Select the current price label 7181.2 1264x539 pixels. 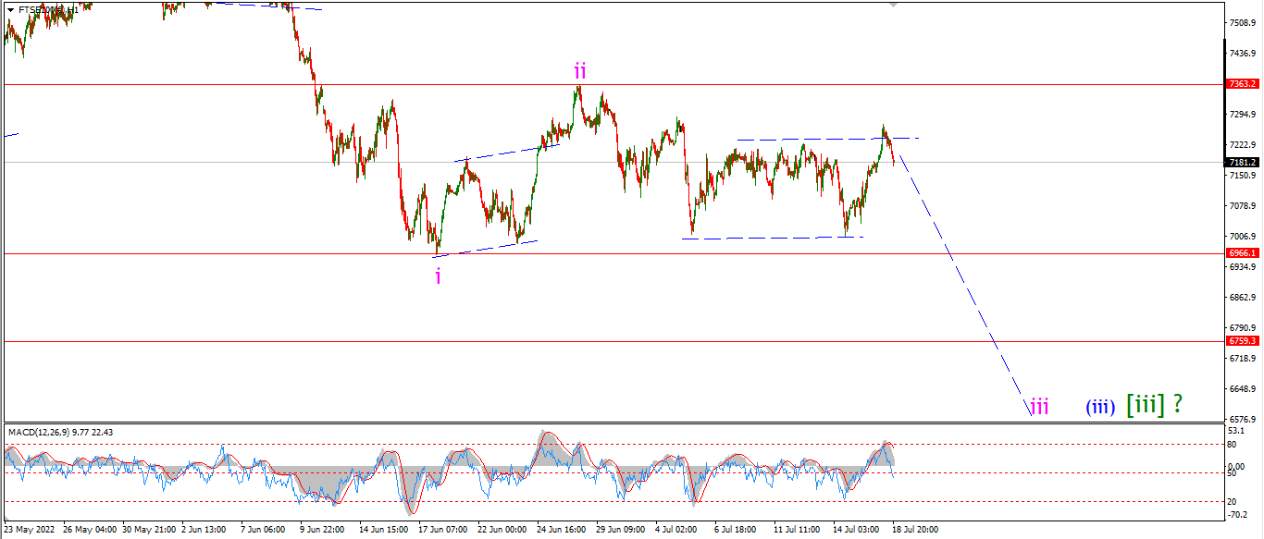point(1243,162)
